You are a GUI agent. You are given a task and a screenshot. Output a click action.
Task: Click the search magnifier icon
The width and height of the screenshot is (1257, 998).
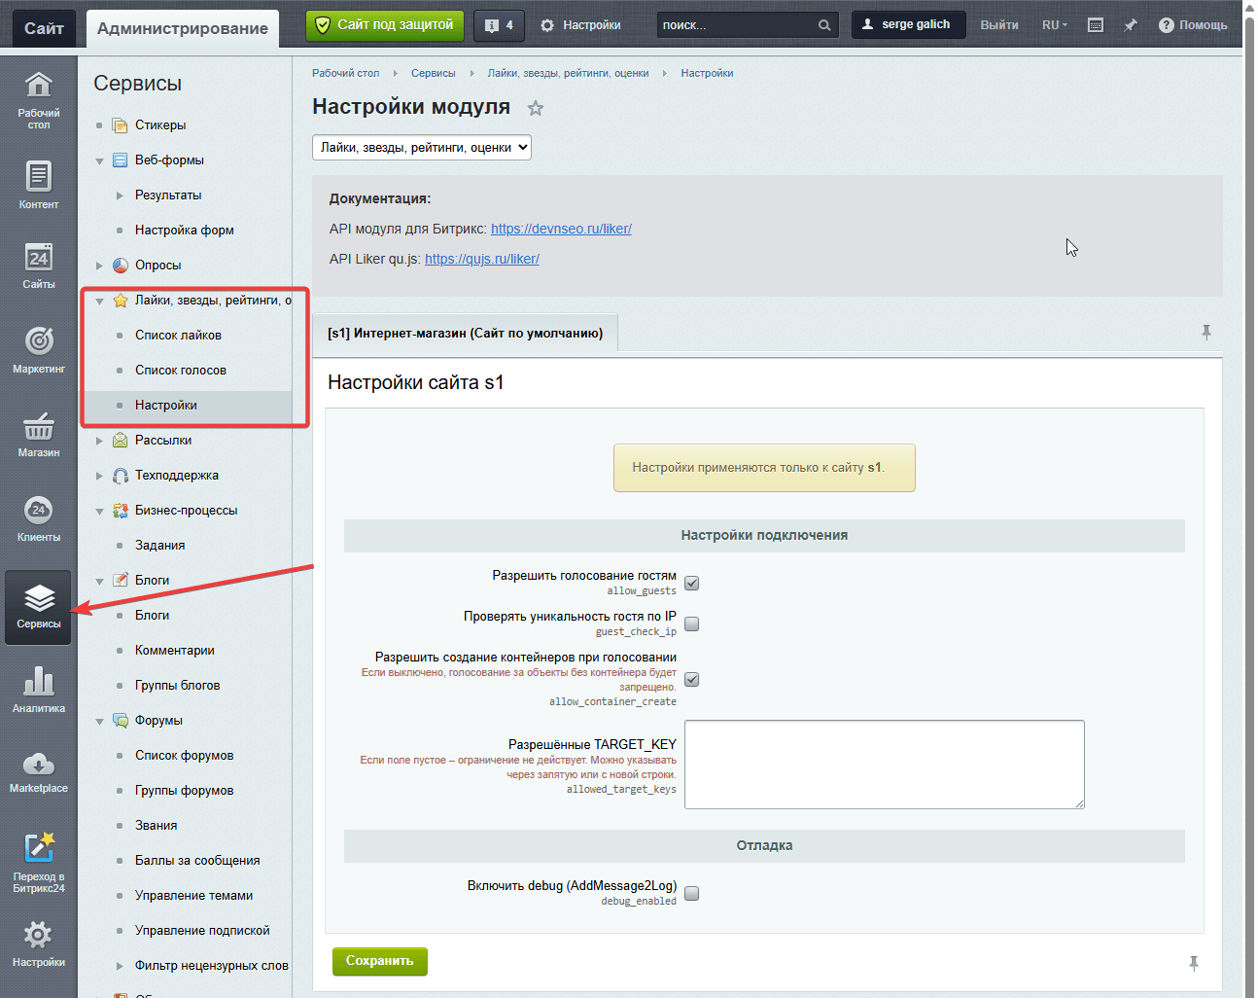point(824,25)
